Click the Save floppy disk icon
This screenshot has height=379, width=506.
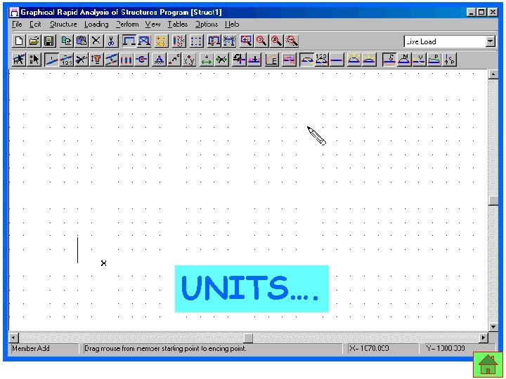tap(49, 41)
